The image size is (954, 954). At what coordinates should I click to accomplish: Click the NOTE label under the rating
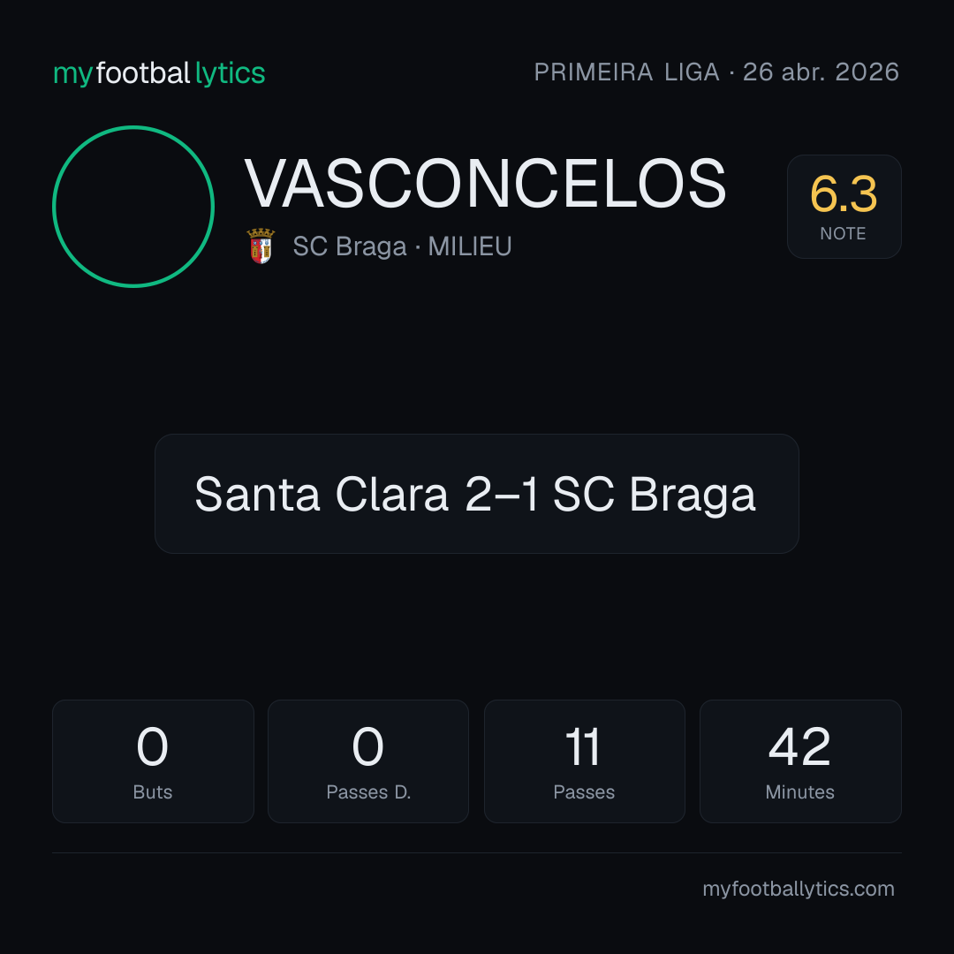[844, 233]
